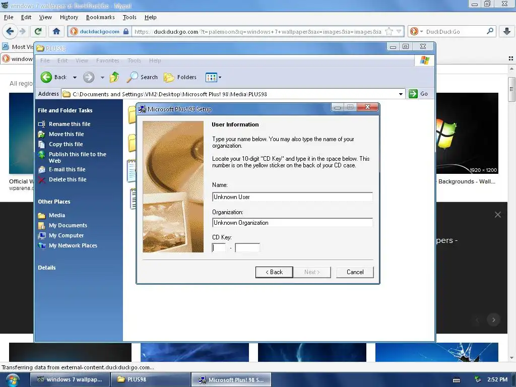The height and width of the screenshot is (387, 516).
Task: Click the setup Cancel button
Action: [x=355, y=272]
